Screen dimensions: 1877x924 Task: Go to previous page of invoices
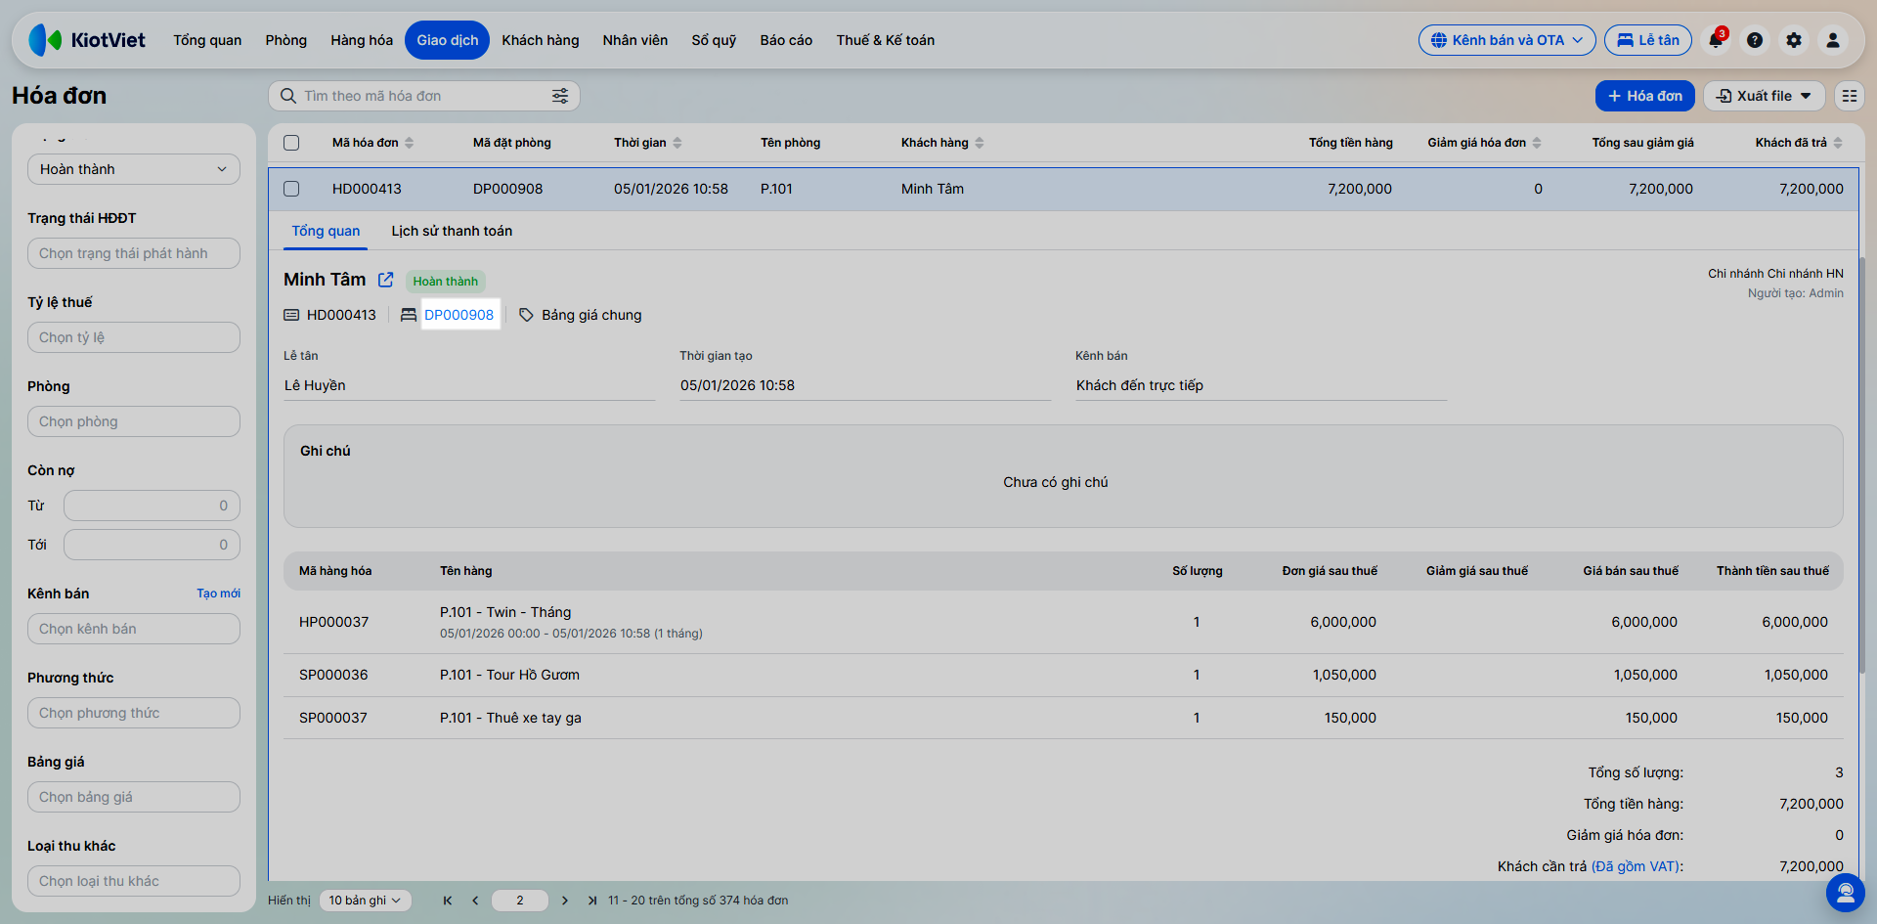click(x=475, y=901)
